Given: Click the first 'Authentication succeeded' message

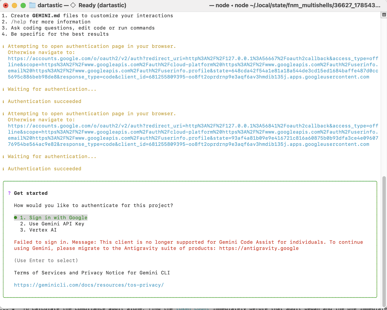Looking at the screenshot, I should (44, 101).
